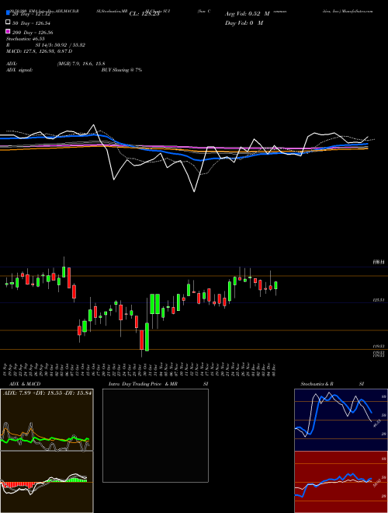Select the '200 Day = 126.36' legend text
Viewport: 388px width, 513px height.
point(33,33)
